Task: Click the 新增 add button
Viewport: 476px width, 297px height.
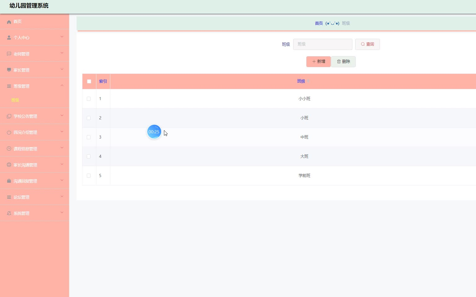Action: (x=319, y=62)
